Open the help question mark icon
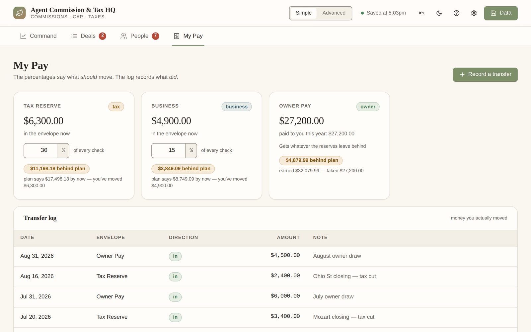This screenshot has height=332, width=531. (x=457, y=13)
